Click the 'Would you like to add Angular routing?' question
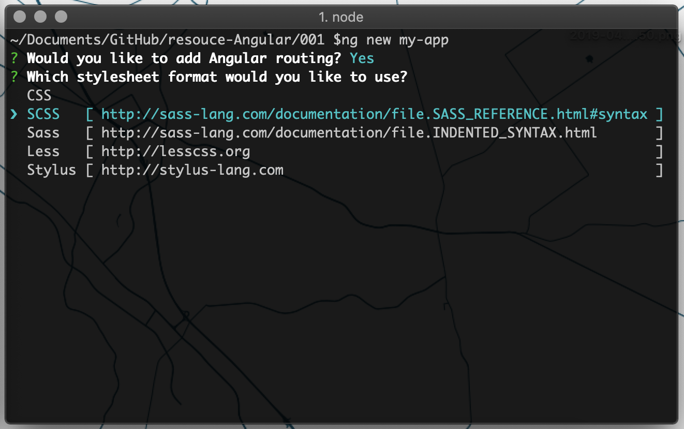The image size is (684, 429). (x=184, y=58)
